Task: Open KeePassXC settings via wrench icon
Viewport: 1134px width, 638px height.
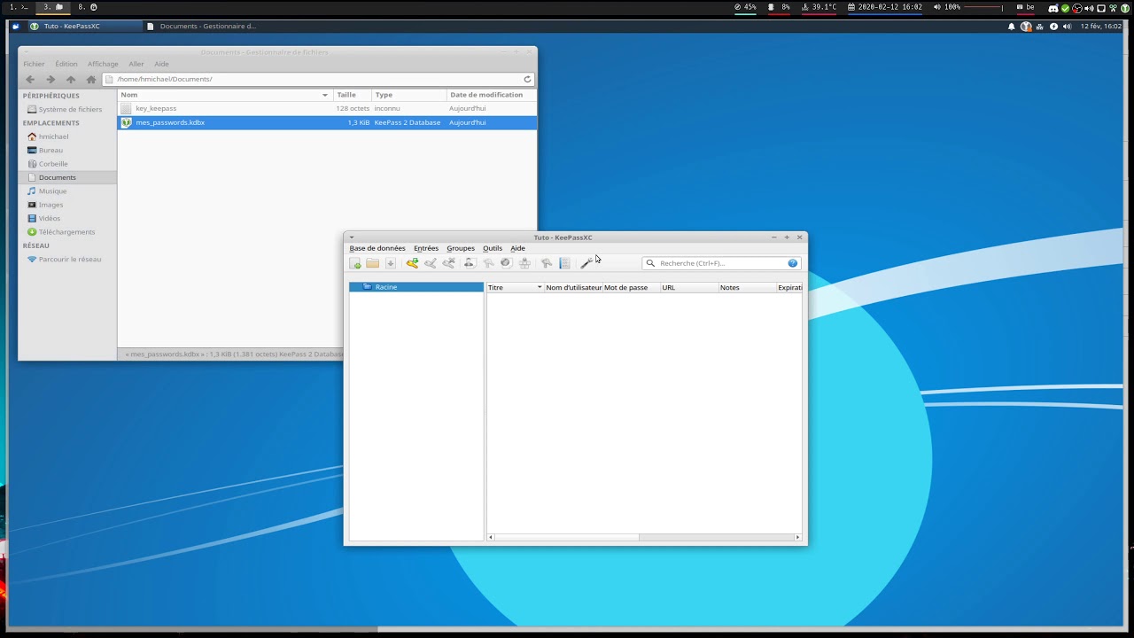Action: coord(586,263)
